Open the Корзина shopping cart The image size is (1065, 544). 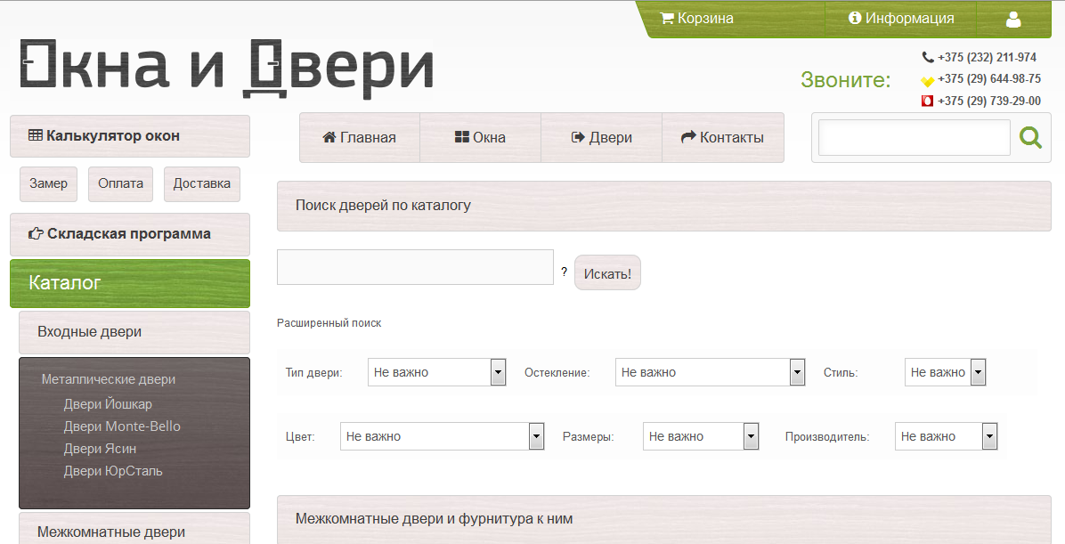[697, 19]
